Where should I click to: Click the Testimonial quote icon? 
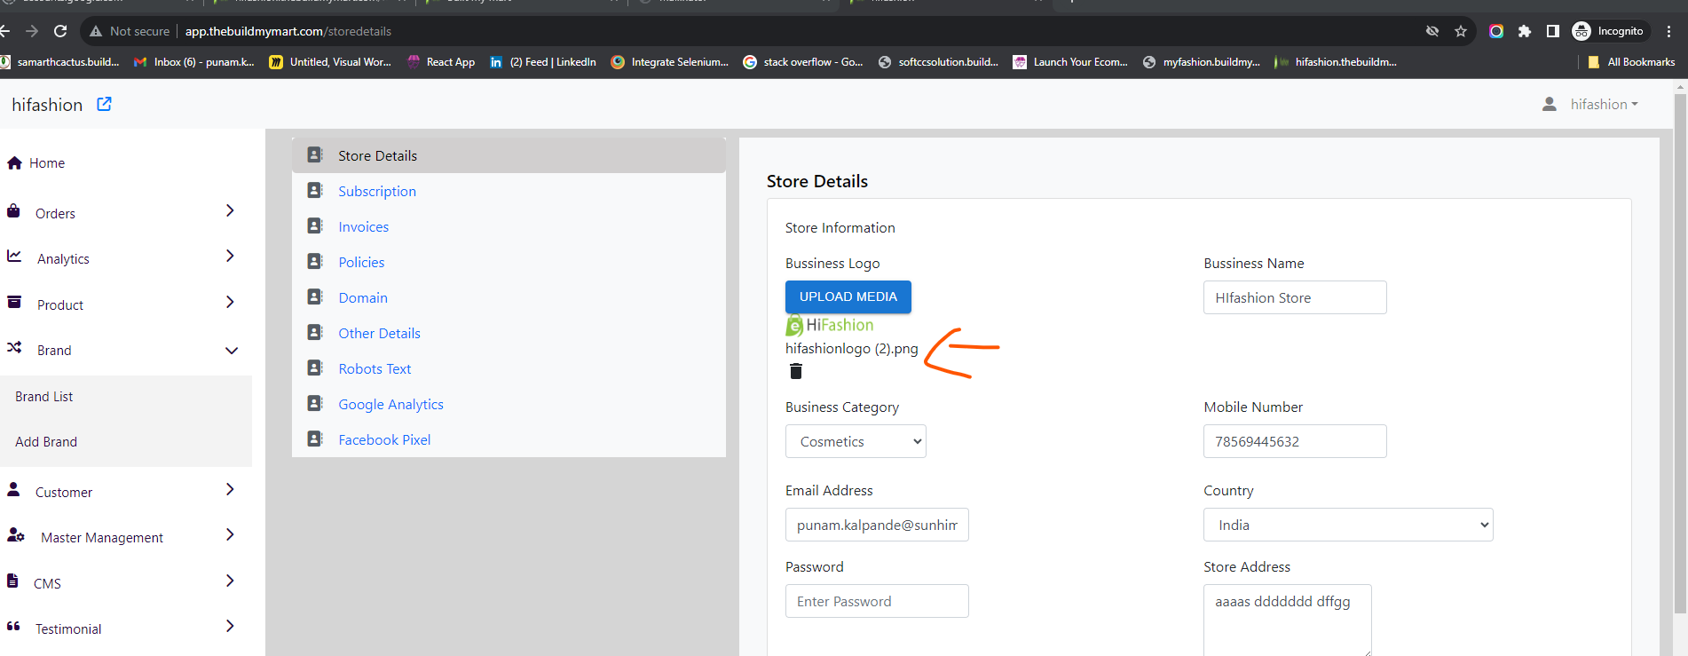click(13, 626)
